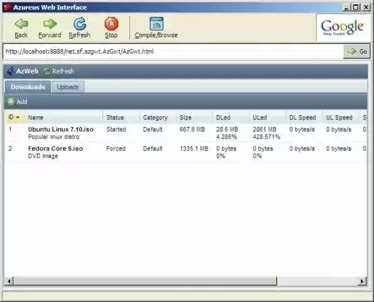Click the DVD Image description text
The image size is (374, 302).
43,156
